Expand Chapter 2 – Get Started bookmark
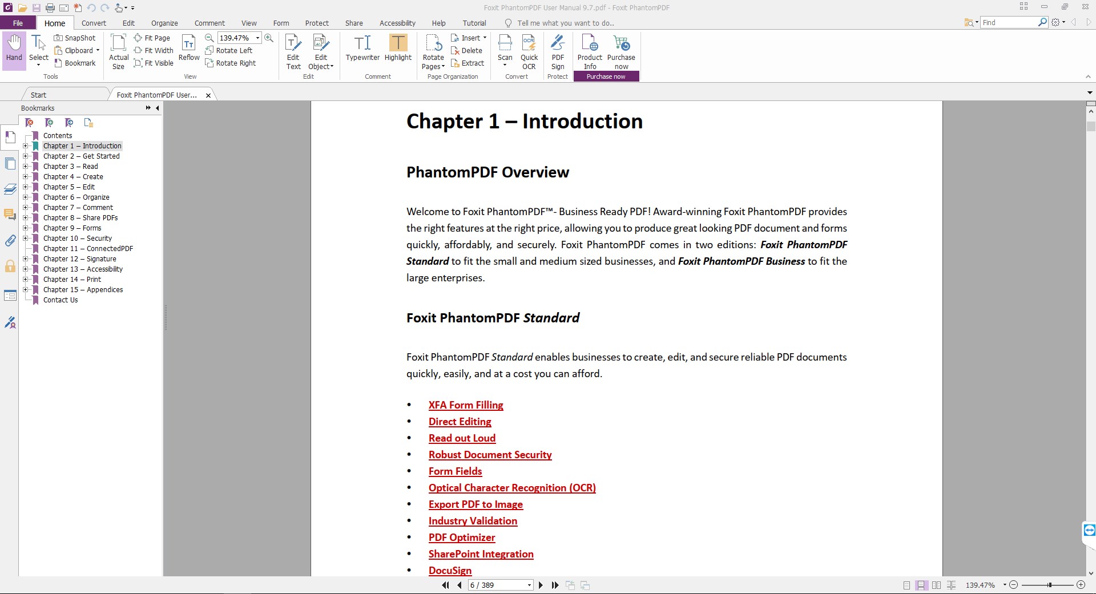Image resolution: width=1096 pixels, height=594 pixels. [x=26, y=156]
